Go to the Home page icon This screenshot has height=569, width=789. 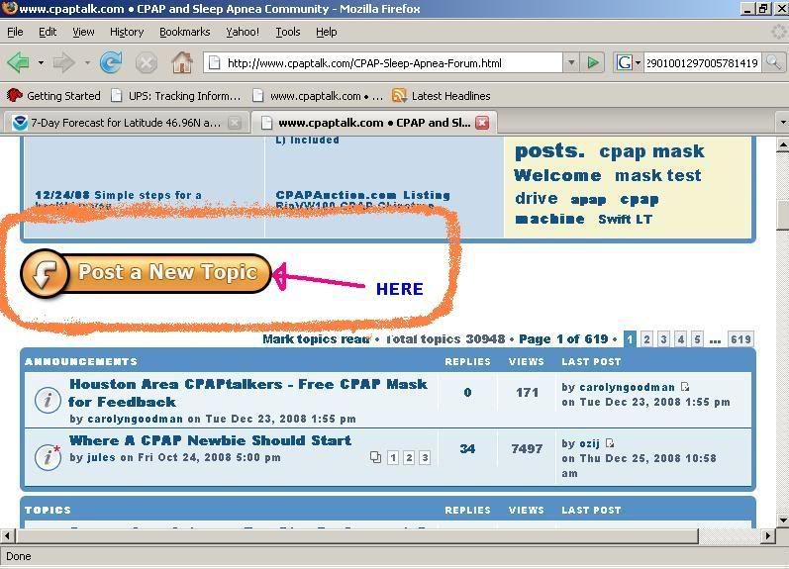[x=182, y=63]
